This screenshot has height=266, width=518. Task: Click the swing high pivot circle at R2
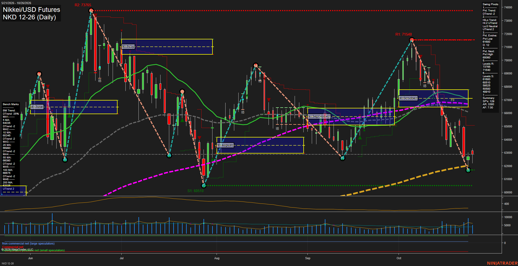[x=91, y=11]
